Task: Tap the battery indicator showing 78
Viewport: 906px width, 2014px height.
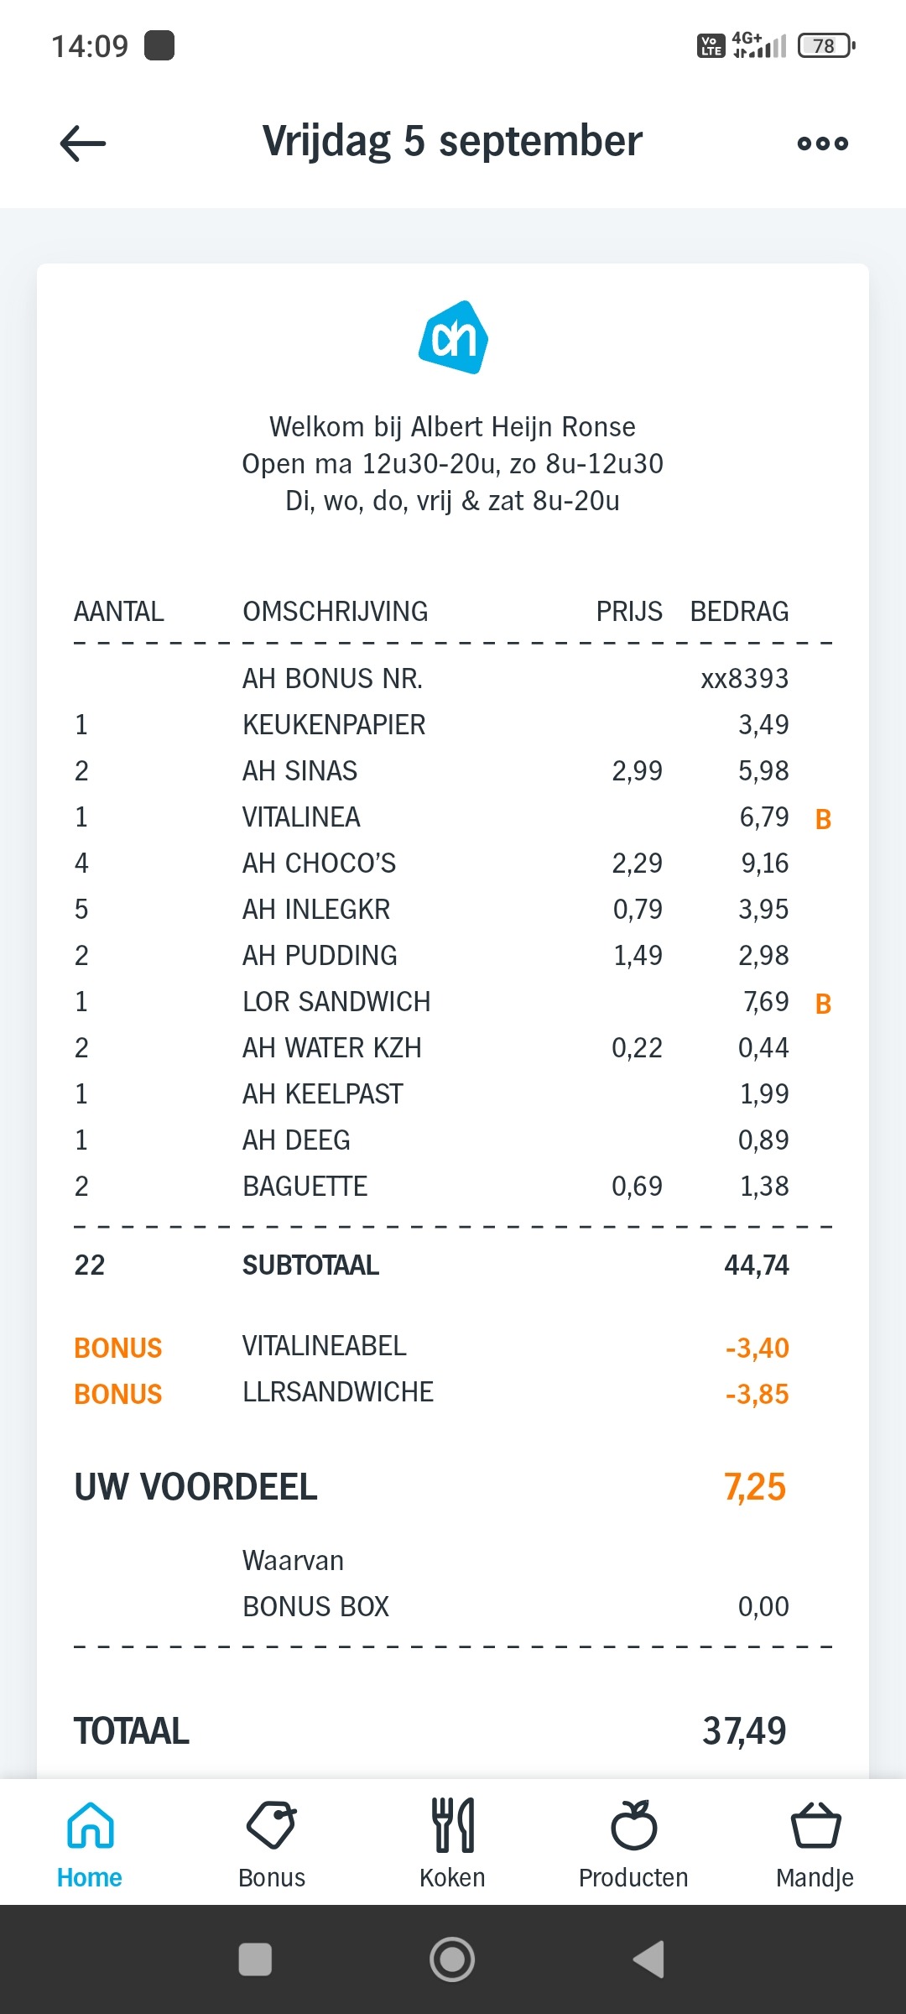Action: tap(825, 46)
